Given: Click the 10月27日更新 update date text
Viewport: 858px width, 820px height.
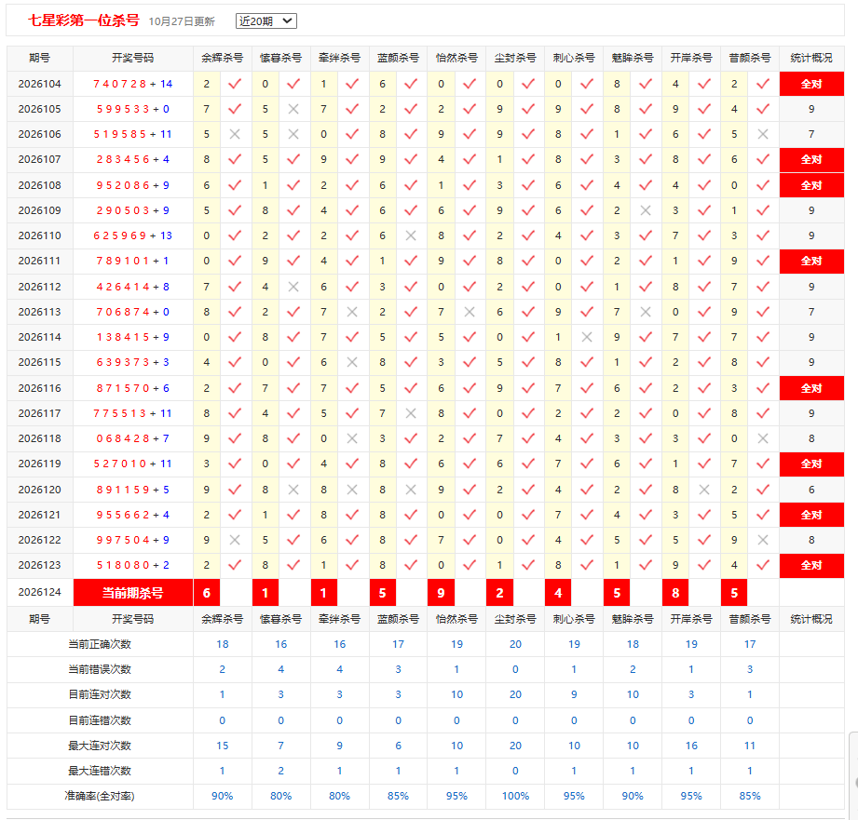Looking at the screenshot, I should [x=182, y=21].
